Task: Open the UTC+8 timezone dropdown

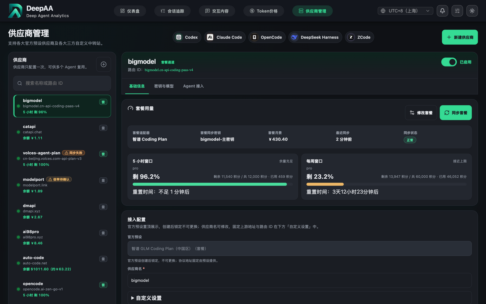Action: pos(405,11)
